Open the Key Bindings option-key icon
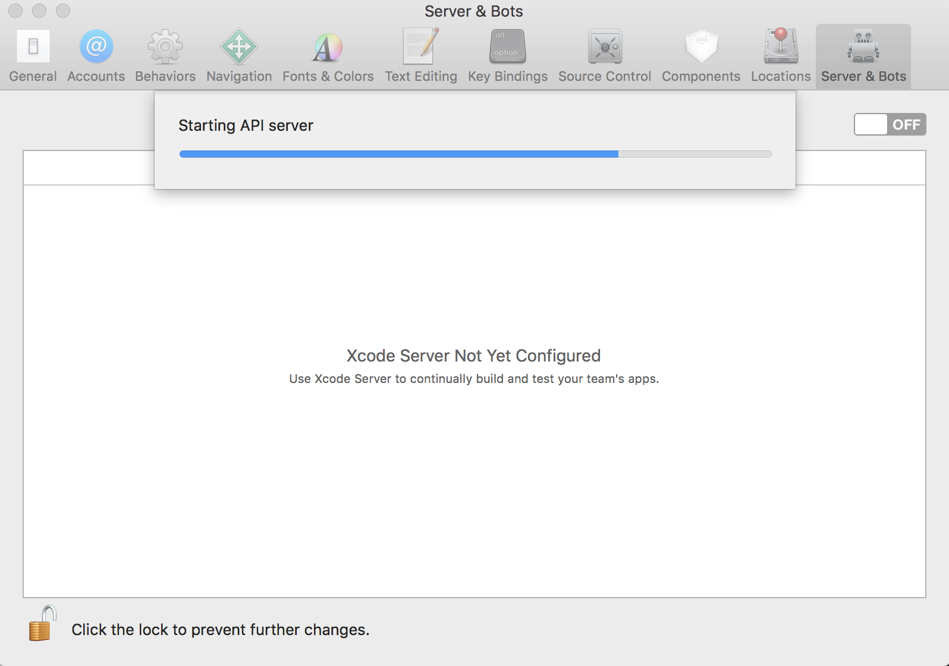The image size is (949, 666). click(x=508, y=46)
